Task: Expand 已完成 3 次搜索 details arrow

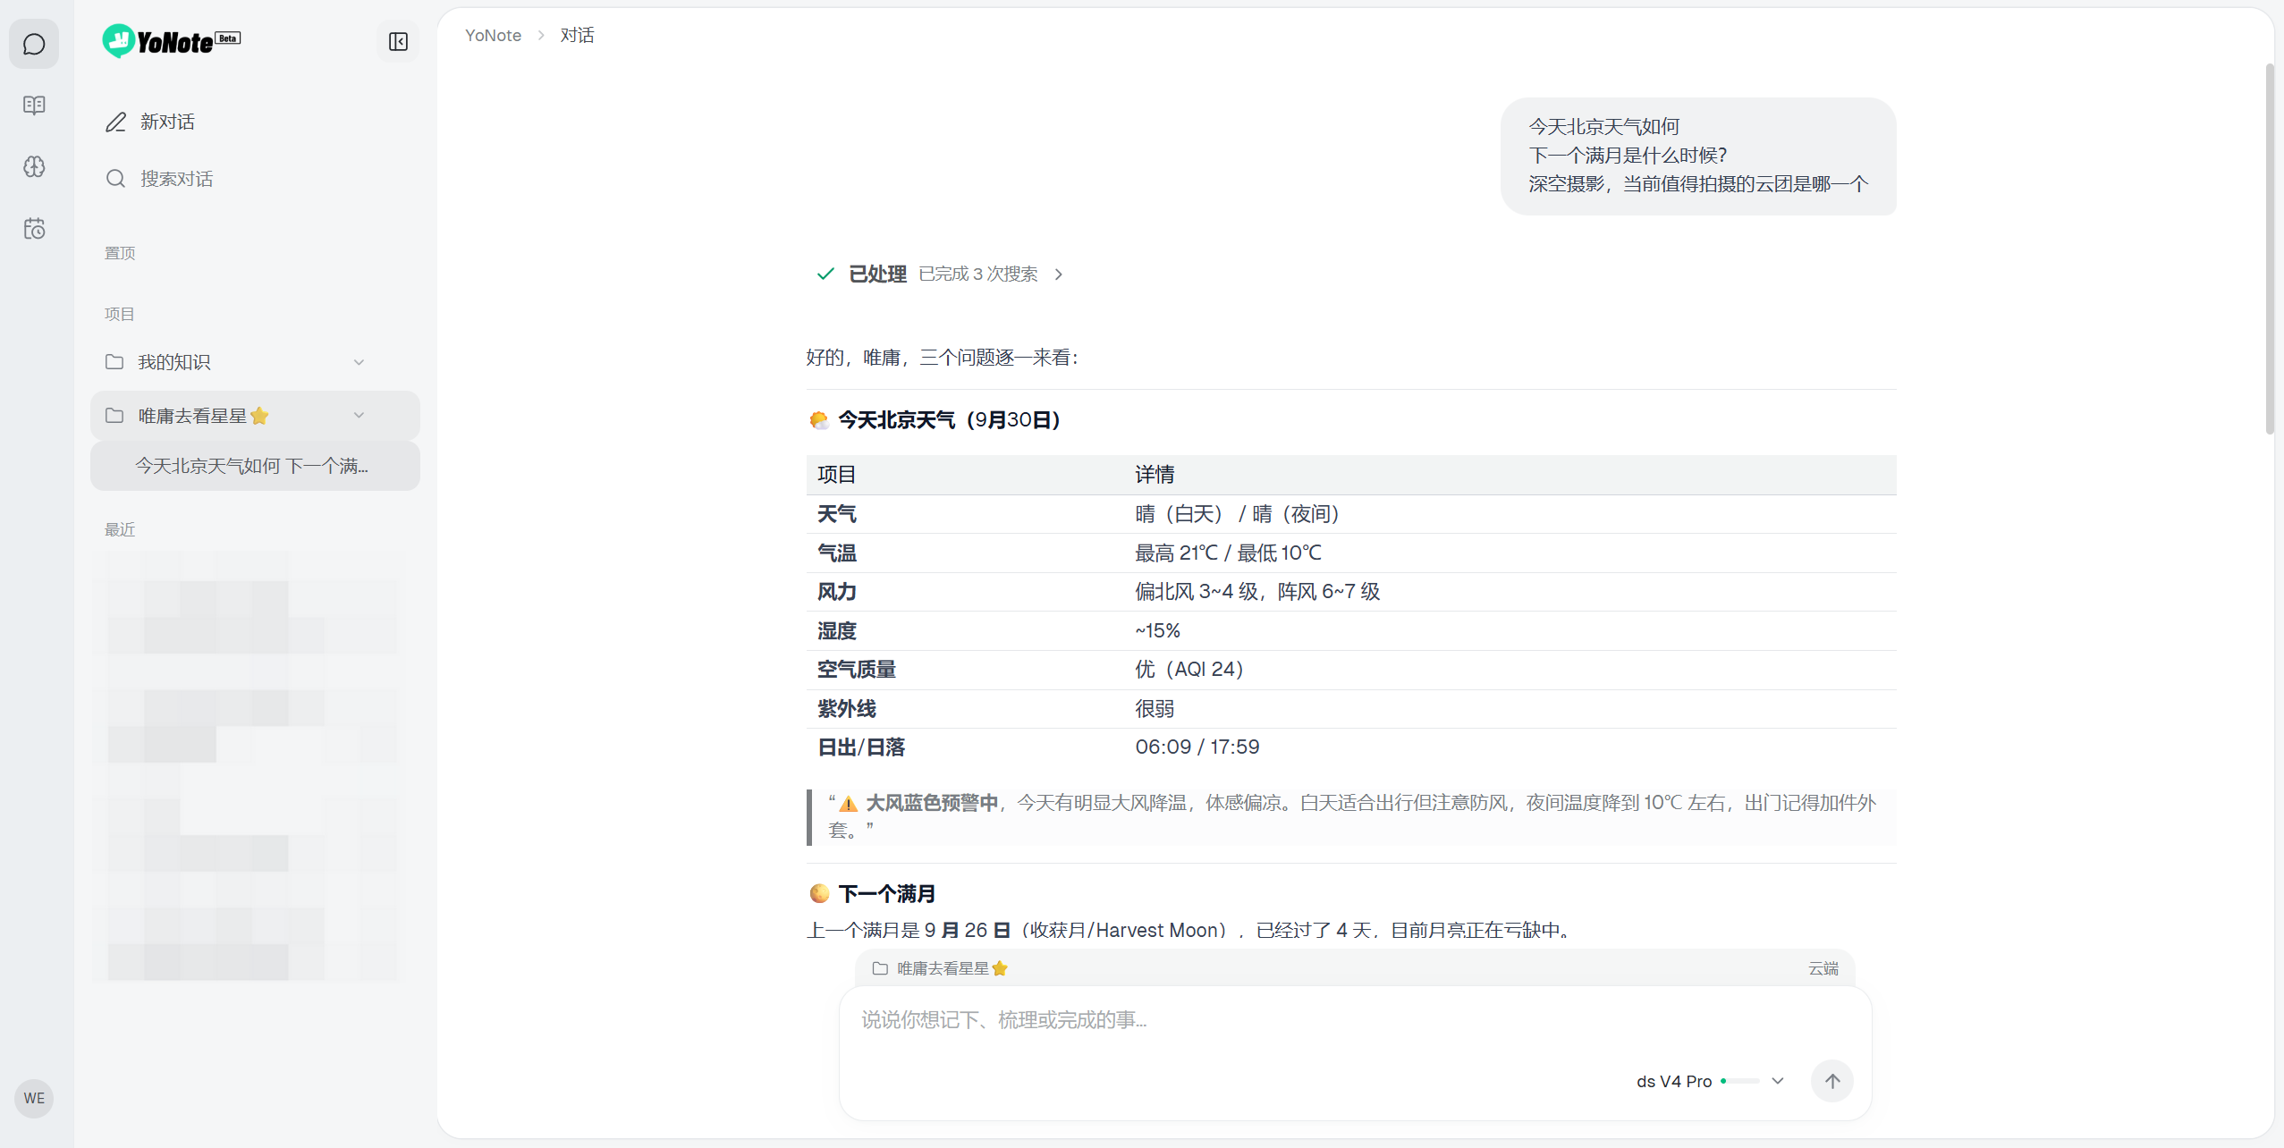Action: tap(1059, 274)
